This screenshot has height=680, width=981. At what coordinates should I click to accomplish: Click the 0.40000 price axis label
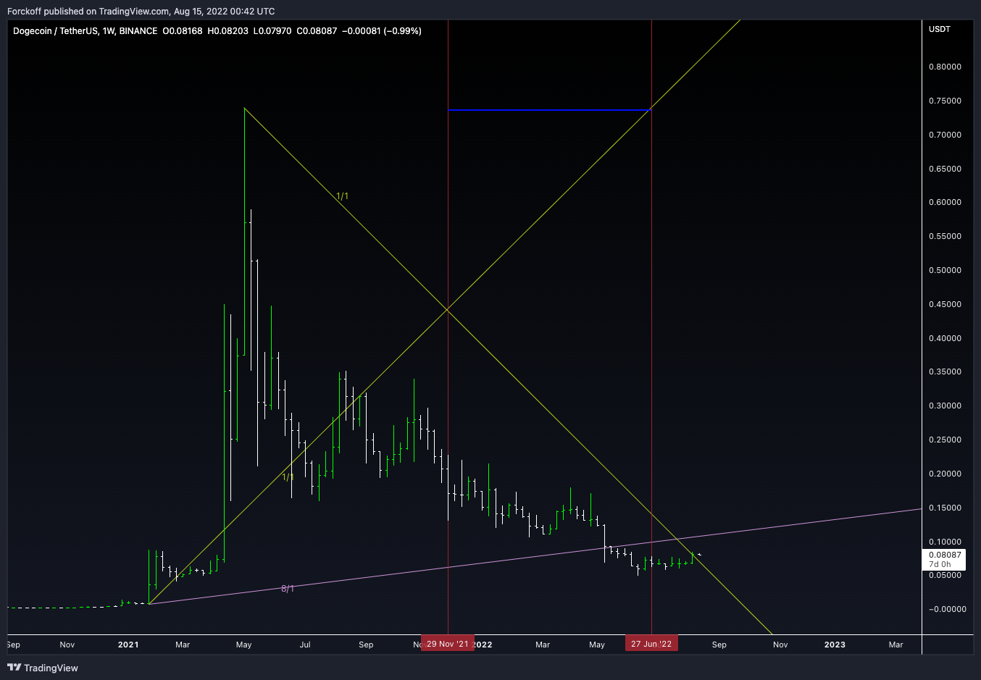(945, 338)
